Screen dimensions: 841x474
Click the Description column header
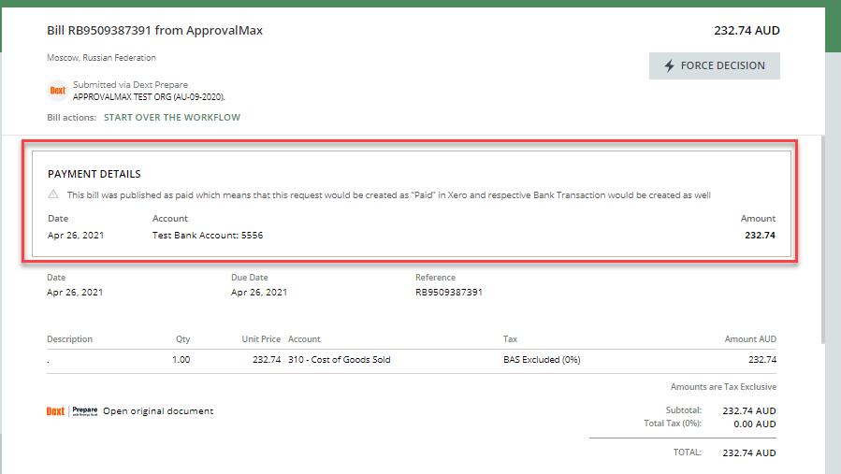(x=70, y=339)
